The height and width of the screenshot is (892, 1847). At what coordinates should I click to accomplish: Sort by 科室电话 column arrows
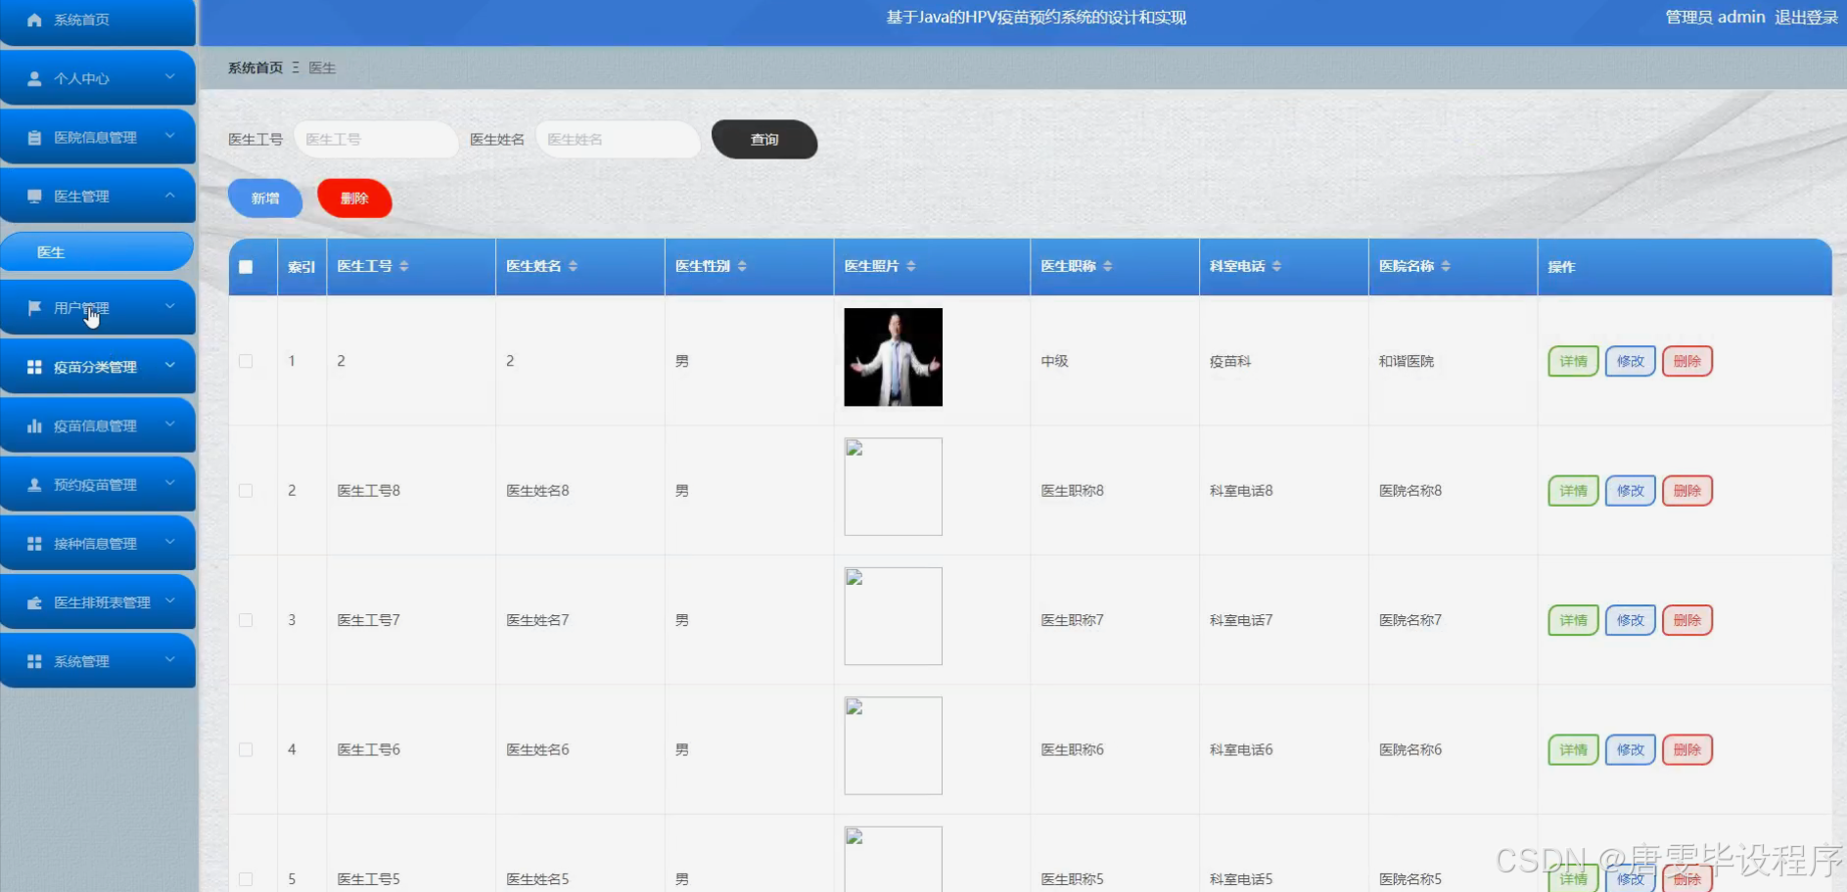click(1277, 266)
